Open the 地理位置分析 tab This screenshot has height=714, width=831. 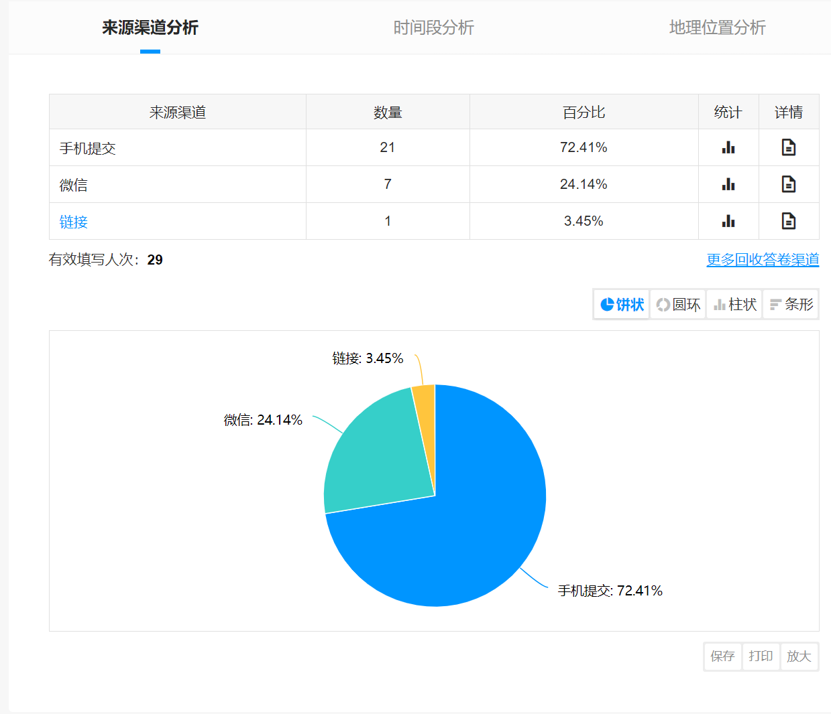coord(717,27)
